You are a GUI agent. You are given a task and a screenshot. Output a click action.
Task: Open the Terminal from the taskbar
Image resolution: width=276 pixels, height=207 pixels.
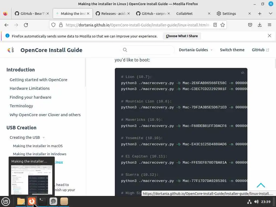(42, 201)
